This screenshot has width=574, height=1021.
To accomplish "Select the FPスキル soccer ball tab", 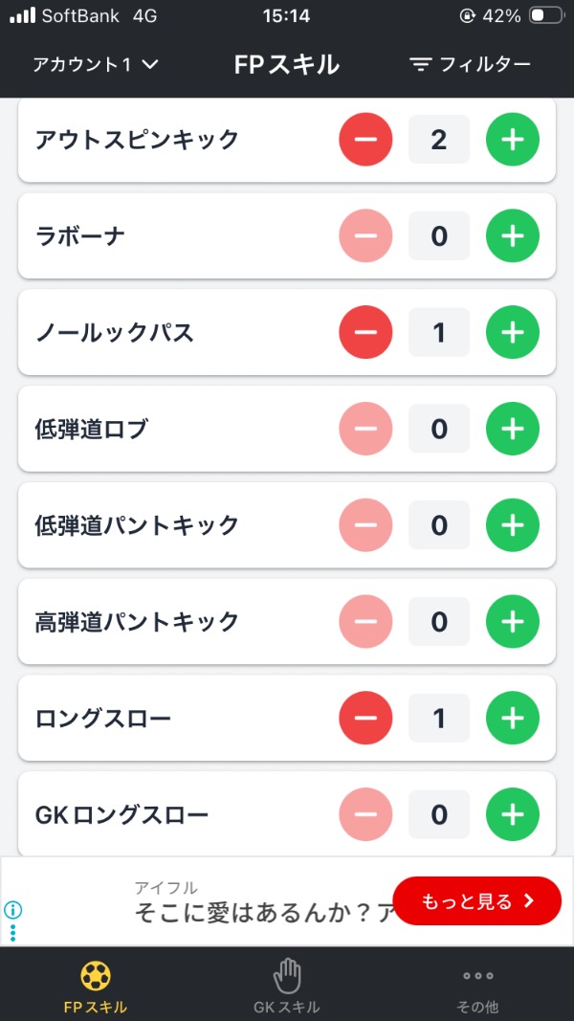I will tap(96, 988).
